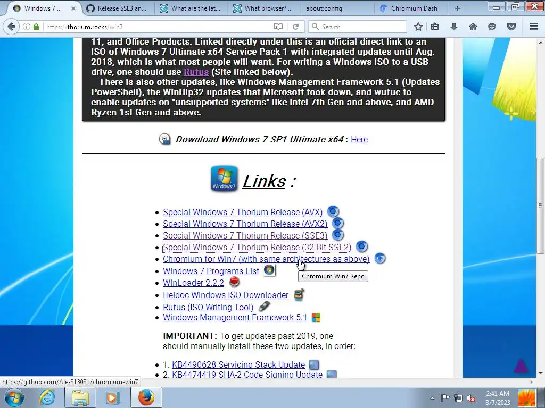Open the Chromium for Win7 link
545x408 pixels.
(x=266, y=259)
